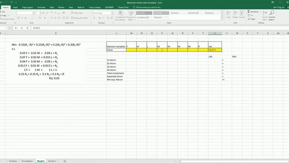Image resolution: width=289 pixels, height=163 pixels.
Task: Switch to the Home ribbon tab
Action: pyautogui.click(x=6, y=7)
